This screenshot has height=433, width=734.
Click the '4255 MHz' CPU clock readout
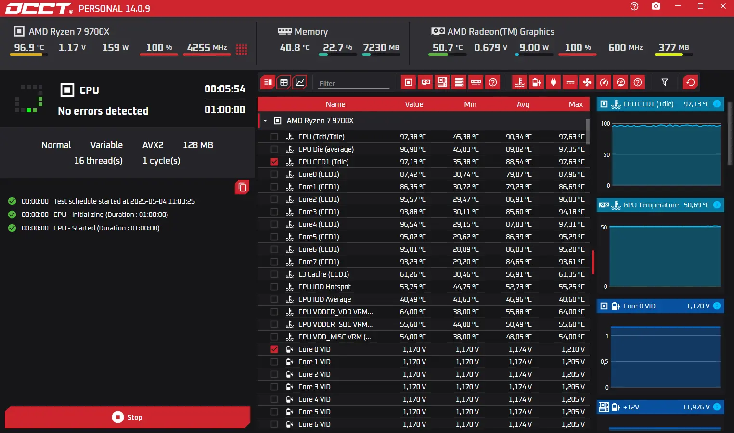click(x=207, y=47)
